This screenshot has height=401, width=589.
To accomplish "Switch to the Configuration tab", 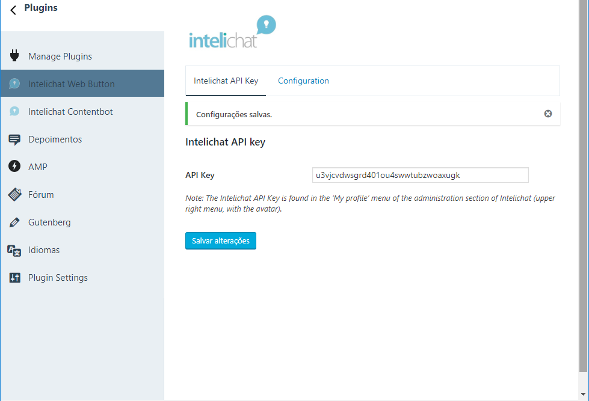I will 303,81.
